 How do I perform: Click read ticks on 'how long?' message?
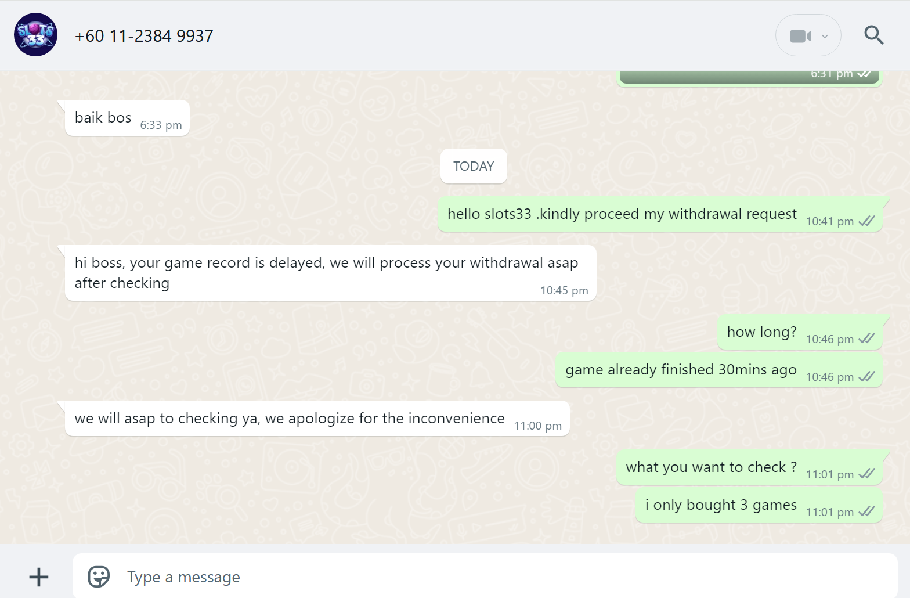tap(866, 338)
